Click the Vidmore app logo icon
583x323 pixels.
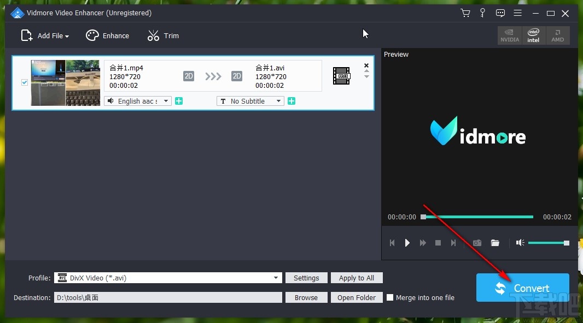pos(17,13)
